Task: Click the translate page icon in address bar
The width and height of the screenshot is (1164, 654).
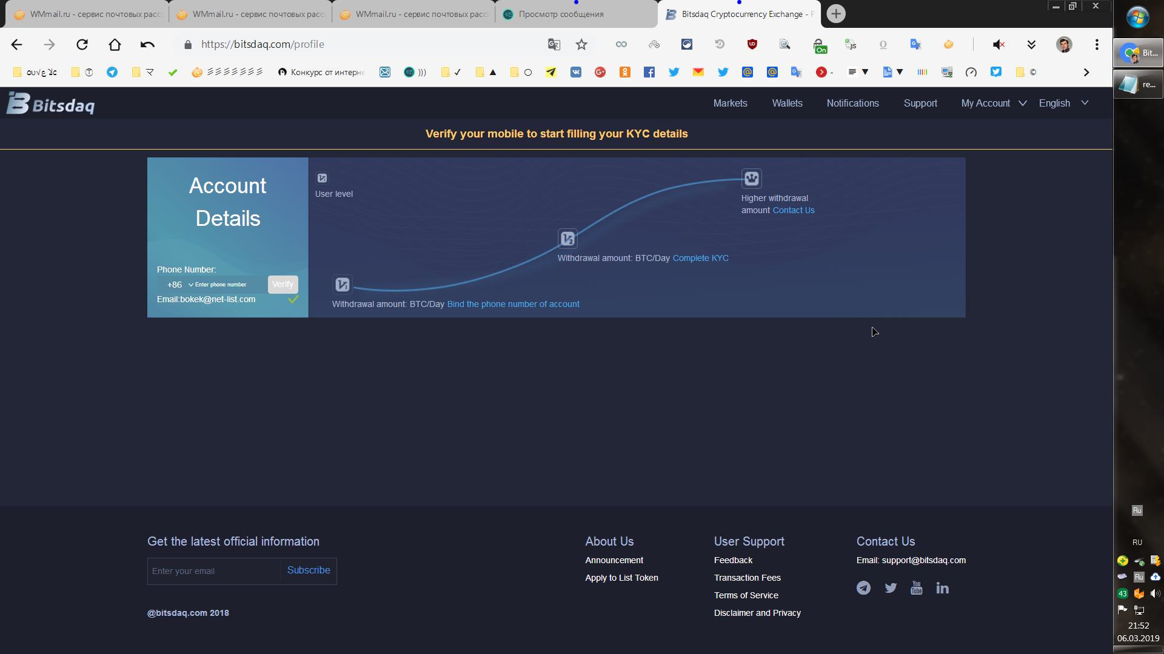Action: (554, 44)
